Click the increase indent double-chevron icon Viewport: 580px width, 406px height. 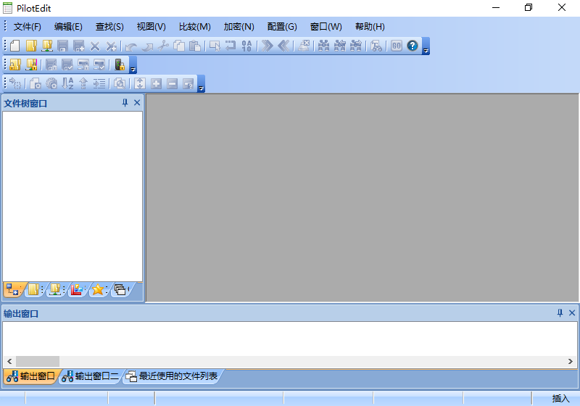(x=267, y=46)
